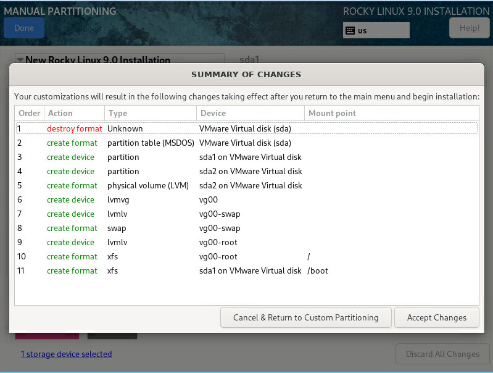Click the Done button in Manual Partitioning

(24, 28)
